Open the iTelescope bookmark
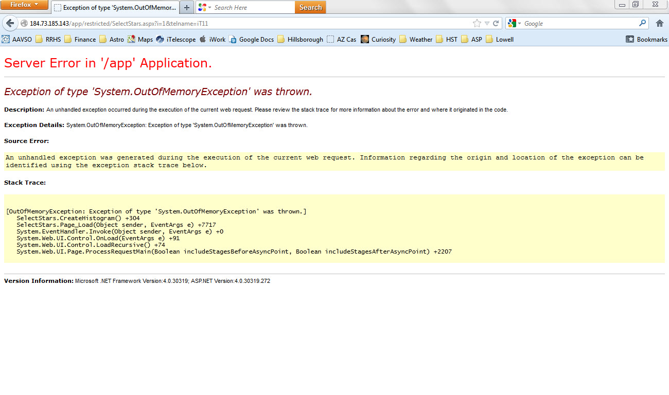This screenshot has width=669, height=395. [175, 39]
